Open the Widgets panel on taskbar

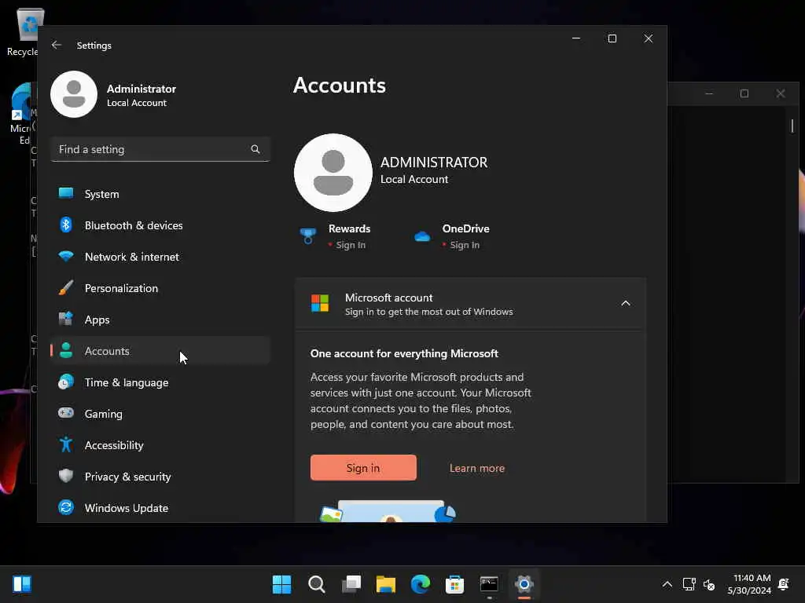[22, 584]
